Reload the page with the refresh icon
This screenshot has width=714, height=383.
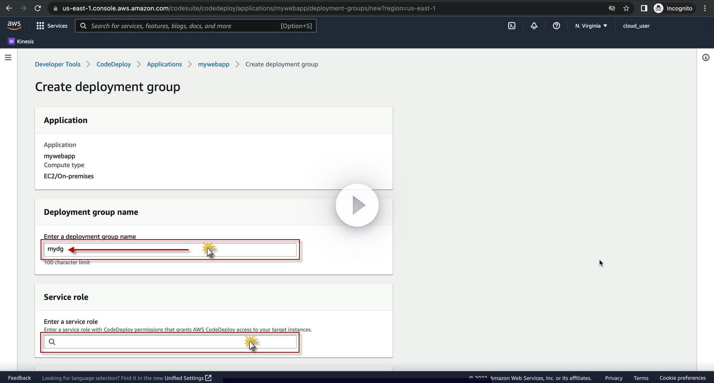(x=38, y=8)
